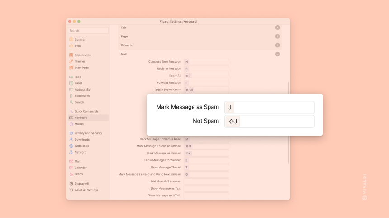
Task: Set shortcut for Add New Mail Account
Action: (x=206, y=182)
